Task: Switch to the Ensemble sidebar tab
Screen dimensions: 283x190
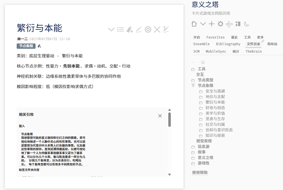Action: pyautogui.click(x=201, y=44)
